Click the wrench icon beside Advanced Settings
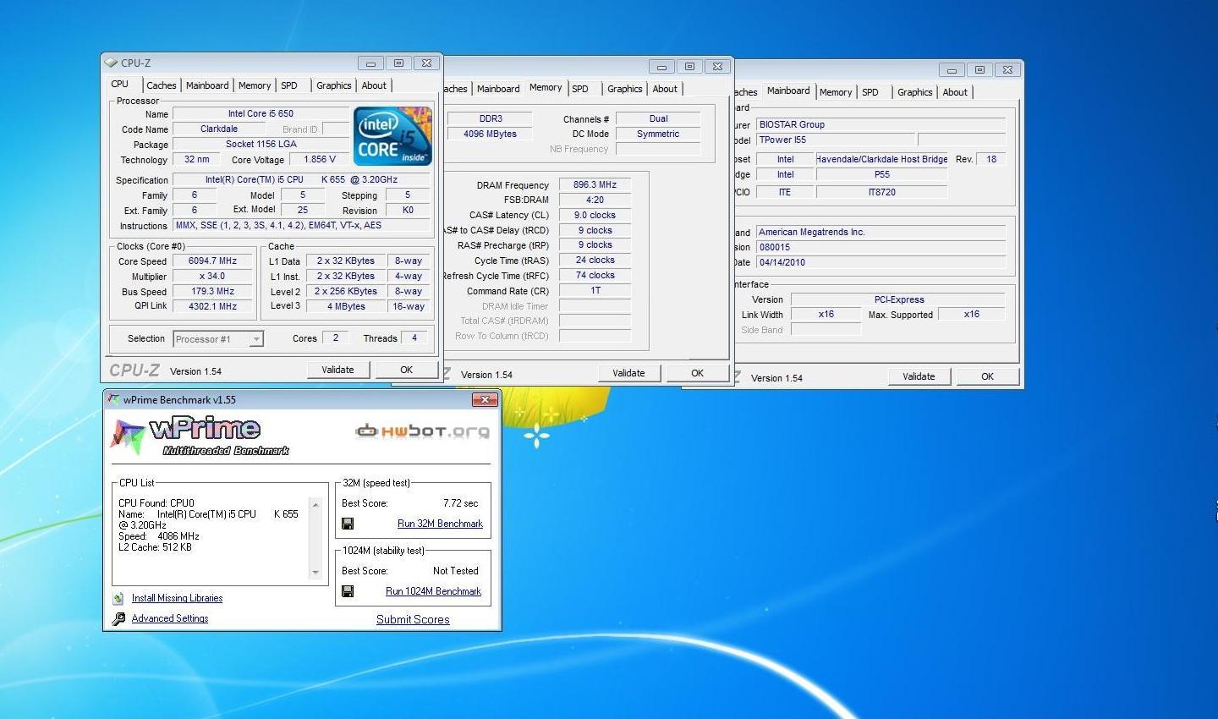 [x=118, y=618]
